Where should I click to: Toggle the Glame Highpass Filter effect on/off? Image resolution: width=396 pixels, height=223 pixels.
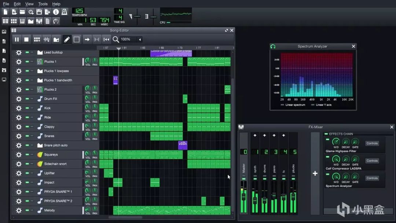pos(327,139)
